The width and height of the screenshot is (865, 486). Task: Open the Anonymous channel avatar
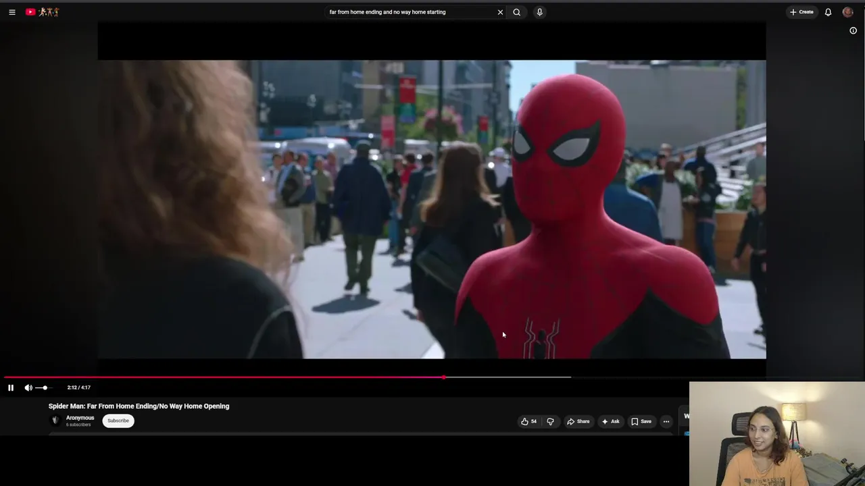point(55,421)
